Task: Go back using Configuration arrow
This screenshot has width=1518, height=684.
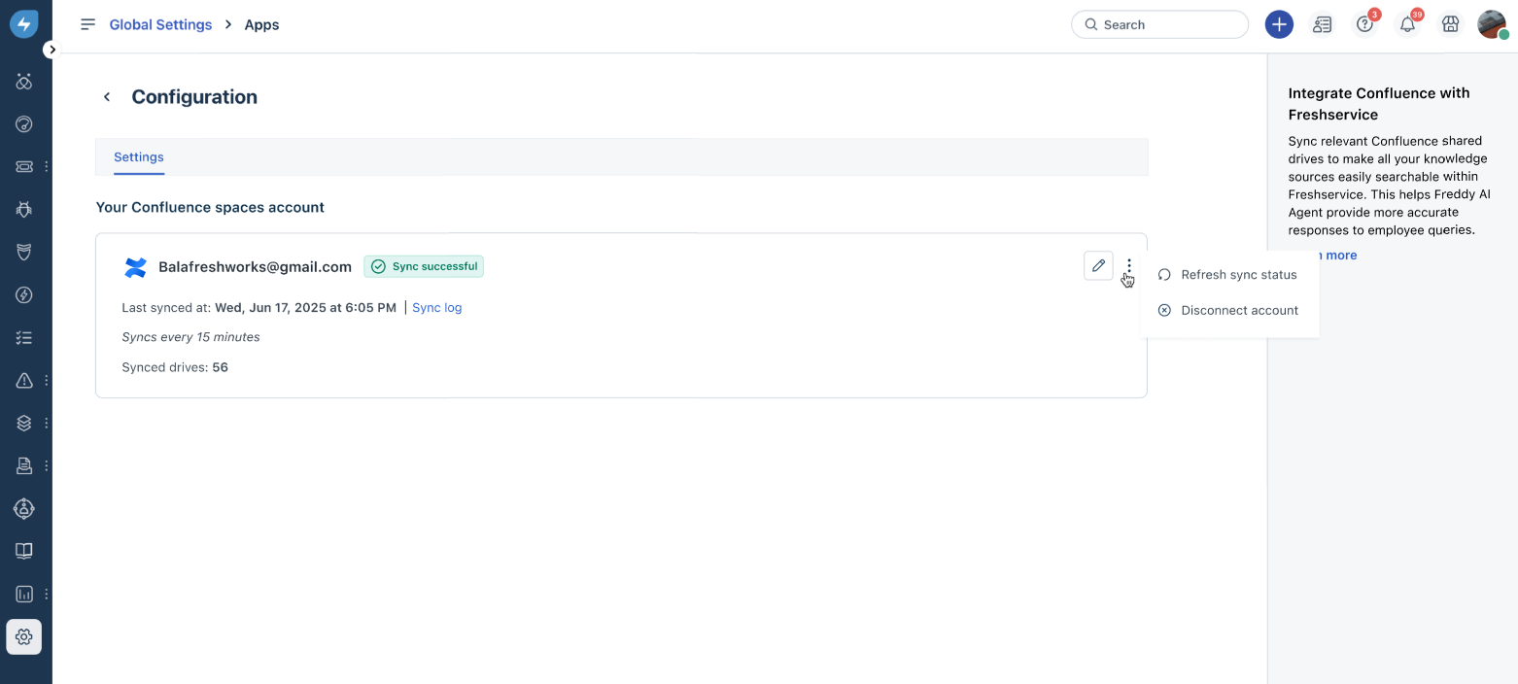Action: pos(107,96)
